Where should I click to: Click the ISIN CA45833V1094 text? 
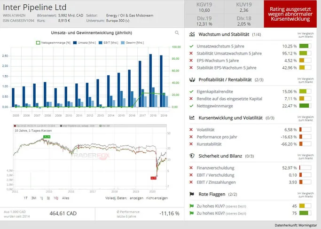click(19, 21)
